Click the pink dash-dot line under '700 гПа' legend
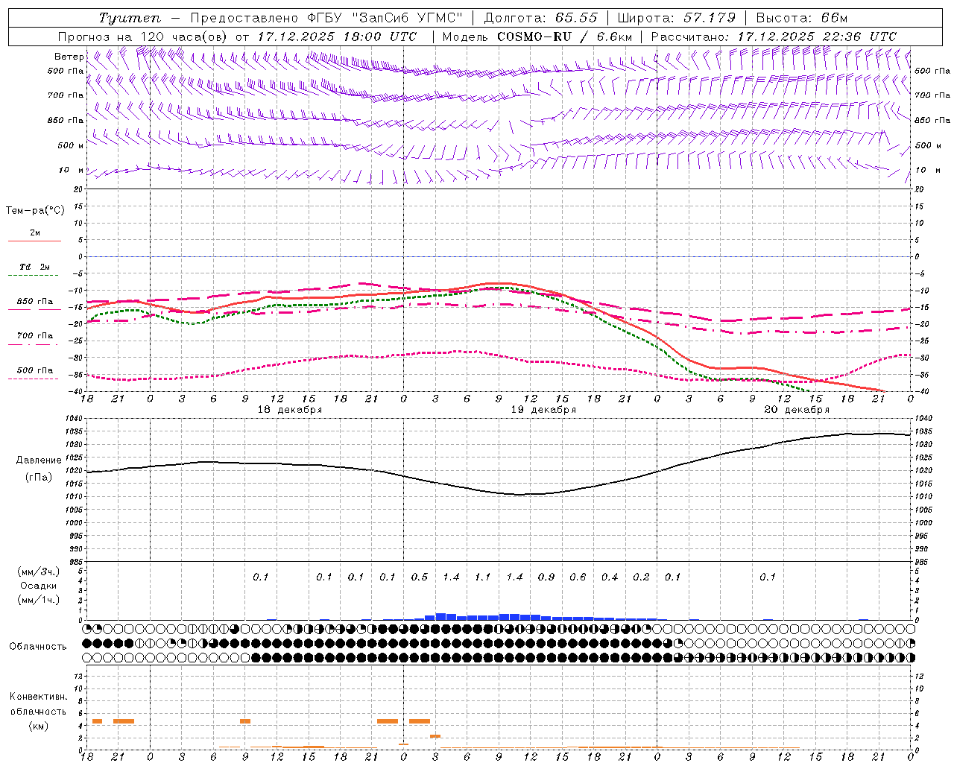Viewport: 954px width, 763px height. coord(33,344)
